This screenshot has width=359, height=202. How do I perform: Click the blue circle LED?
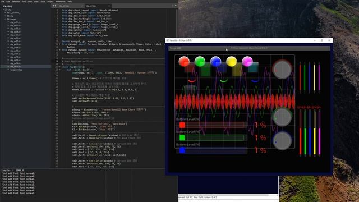pyautogui.click(x=215, y=61)
